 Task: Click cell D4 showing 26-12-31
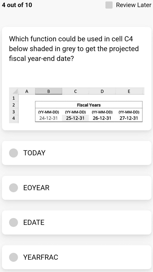[x=102, y=118]
